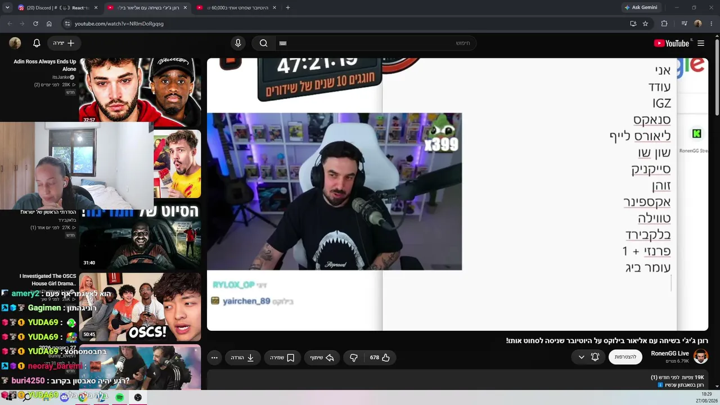Screen dimensions: 720x405
Task: Expand the video description with 19K views
Action: (457, 380)
